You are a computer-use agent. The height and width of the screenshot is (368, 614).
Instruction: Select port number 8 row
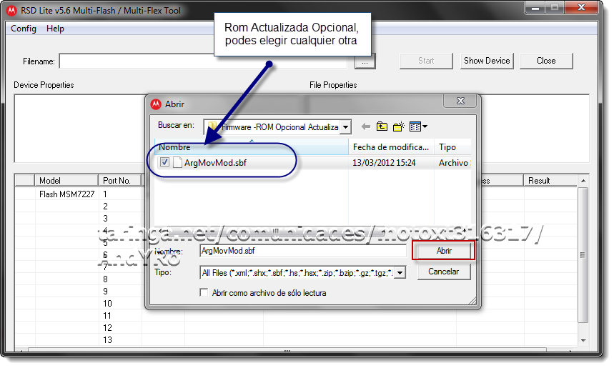point(105,279)
